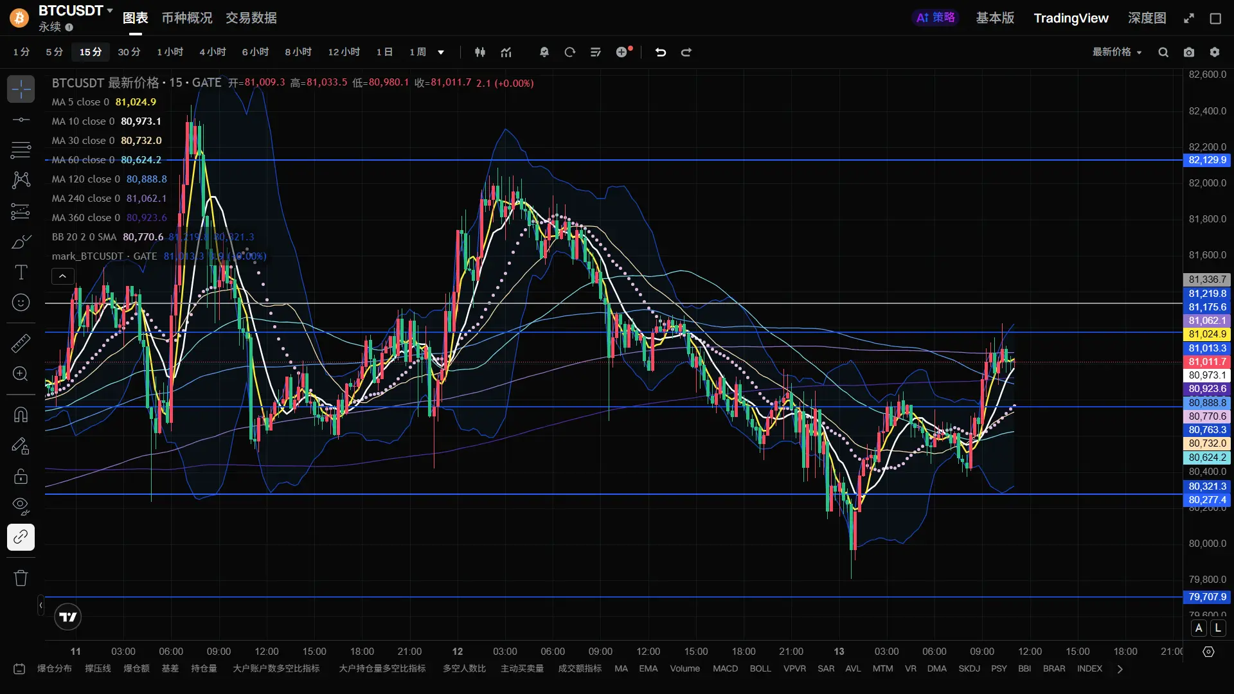The width and height of the screenshot is (1234, 694).
Task: Click the add plus icon with red dot
Action: 623,52
